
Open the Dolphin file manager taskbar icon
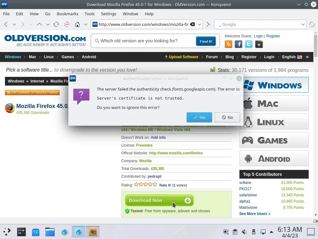pyautogui.click(x=50, y=232)
